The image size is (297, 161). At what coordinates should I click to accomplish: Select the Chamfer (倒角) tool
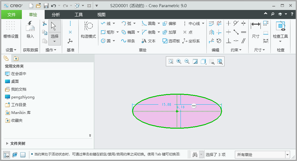[x=149, y=32]
